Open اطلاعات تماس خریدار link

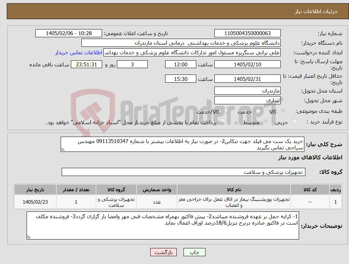coord(79,53)
